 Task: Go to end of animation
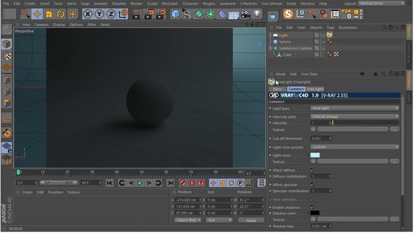pos(171,183)
